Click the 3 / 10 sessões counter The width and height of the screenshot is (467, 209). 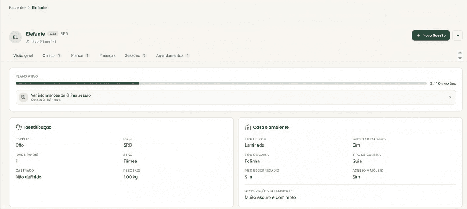443,83
